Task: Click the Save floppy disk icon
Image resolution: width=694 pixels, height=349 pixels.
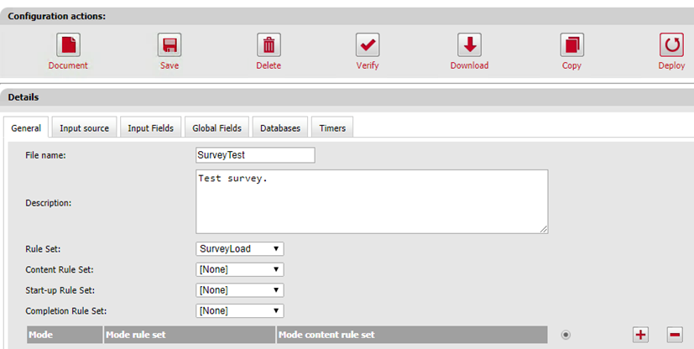Action: tap(170, 44)
